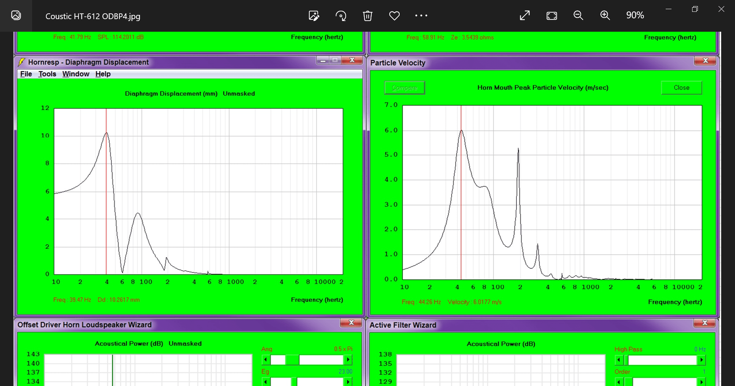Click the SPL : 114.2011 dB readout

(121, 37)
